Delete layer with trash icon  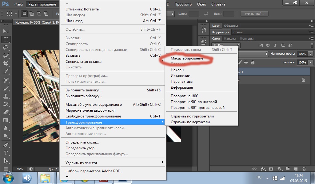click(304, 169)
